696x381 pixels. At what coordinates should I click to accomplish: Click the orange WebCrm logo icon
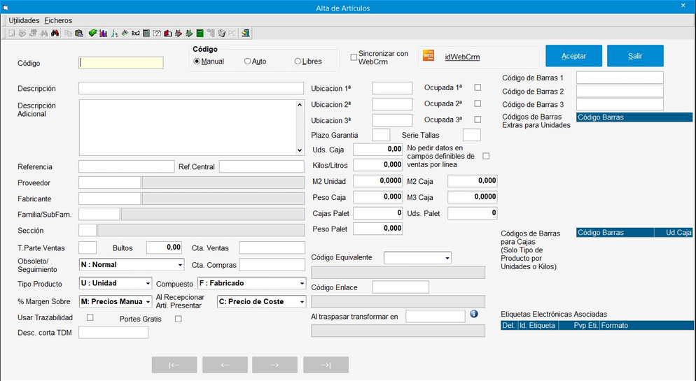[429, 55]
